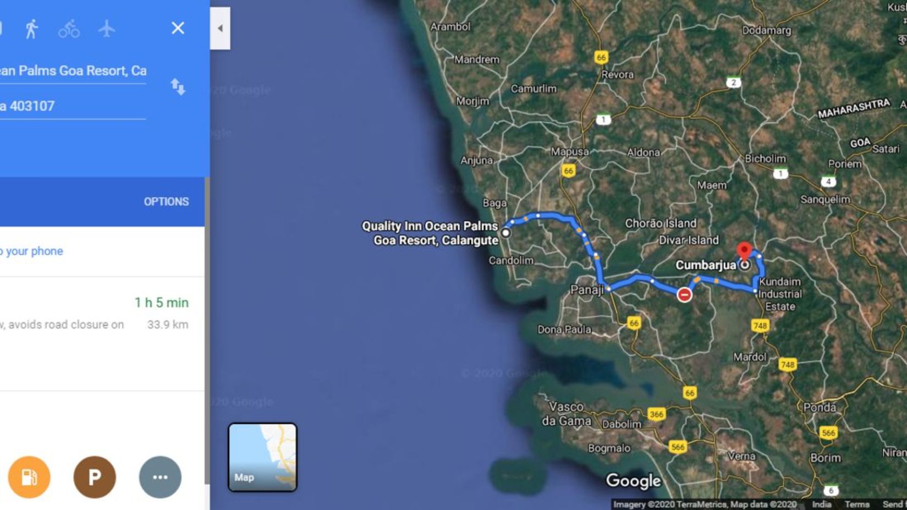
Task: Click the Ocean Palms Goa Resort origin field
Action: click(x=73, y=71)
